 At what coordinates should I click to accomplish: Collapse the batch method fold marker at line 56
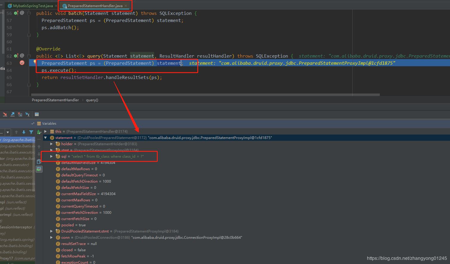point(29,13)
